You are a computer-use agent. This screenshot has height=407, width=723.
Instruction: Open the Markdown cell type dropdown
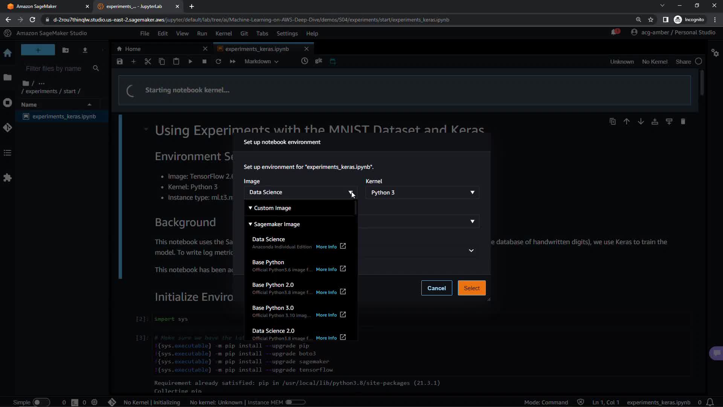point(261,61)
